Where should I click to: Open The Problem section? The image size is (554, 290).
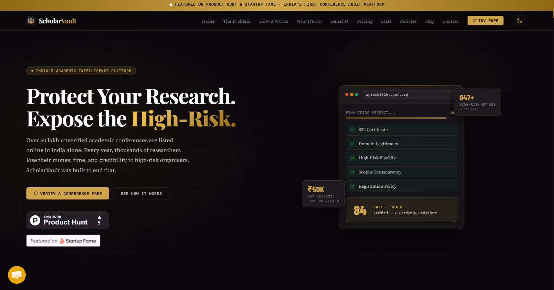[x=237, y=21]
